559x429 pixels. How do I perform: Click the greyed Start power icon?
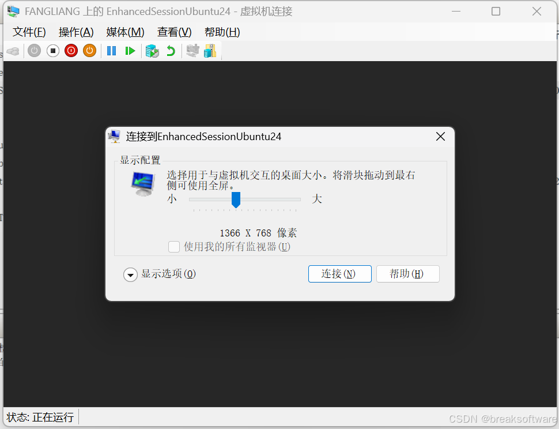click(34, 51)
